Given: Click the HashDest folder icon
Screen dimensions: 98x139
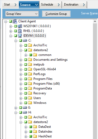Looking at the screenshot, I should (x=35, y=136).
